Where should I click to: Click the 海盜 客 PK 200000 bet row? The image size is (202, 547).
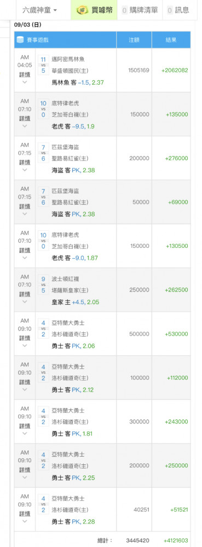click(x=102, y=158)
